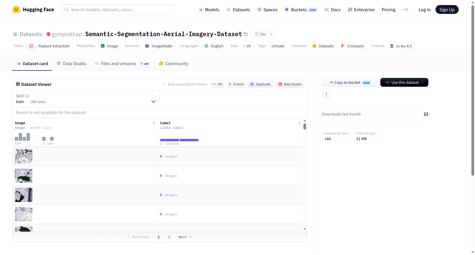Sort by the image column arrows

154,123
